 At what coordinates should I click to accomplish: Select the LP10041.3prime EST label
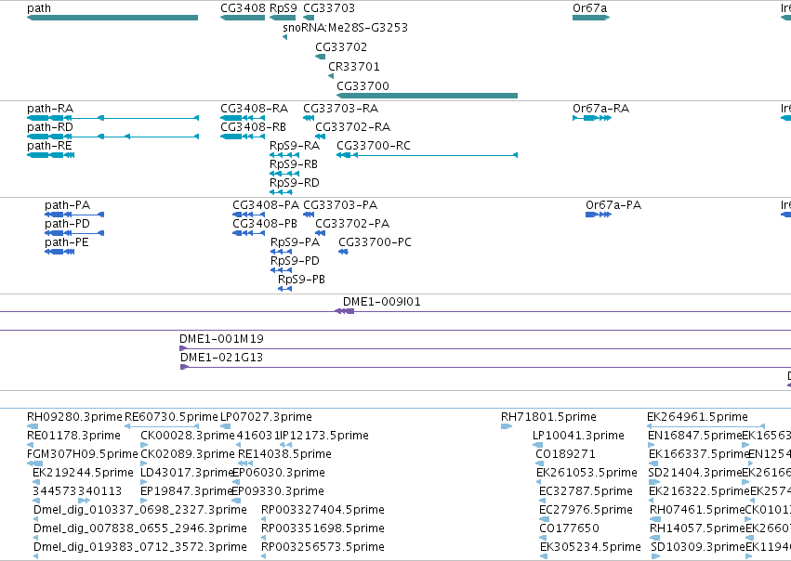pos(579,436)
